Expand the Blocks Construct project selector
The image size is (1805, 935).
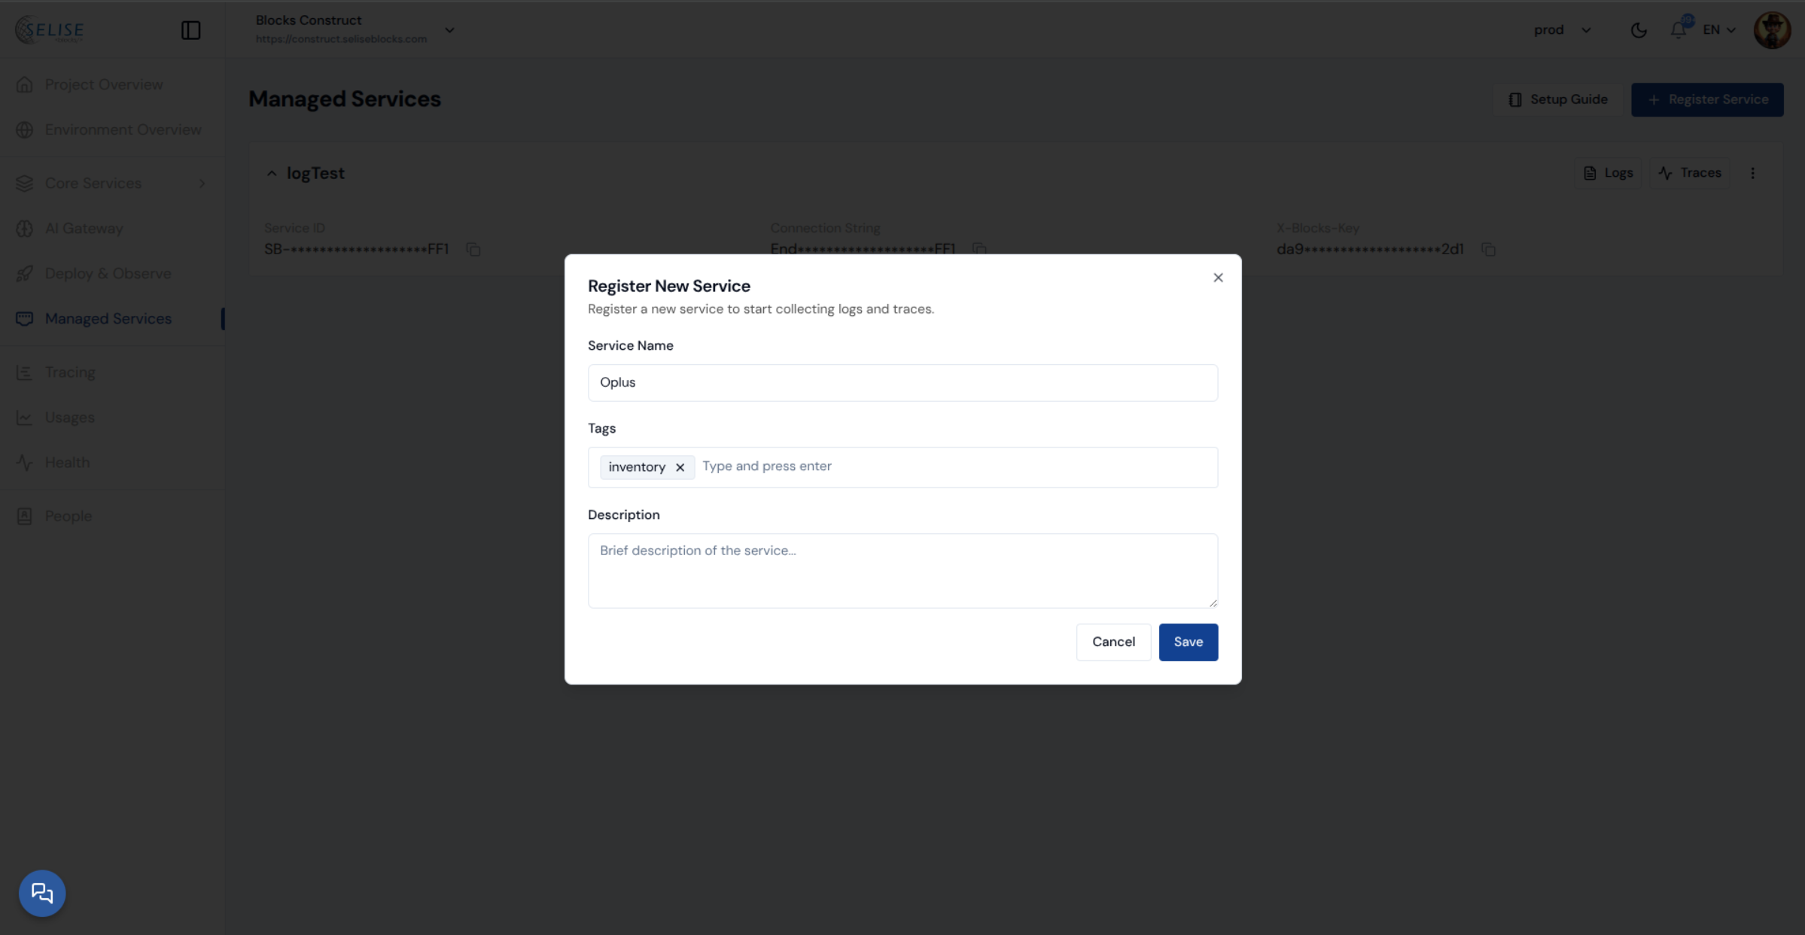[x=449, y=30]
